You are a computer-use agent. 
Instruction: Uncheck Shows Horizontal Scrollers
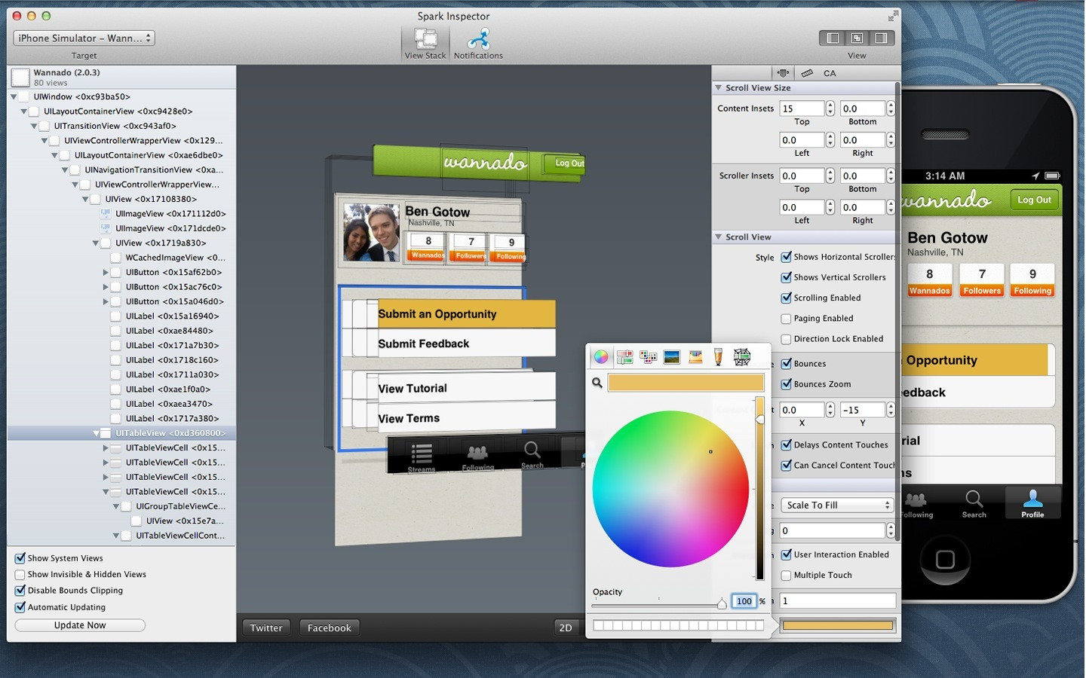coord(786,257)
